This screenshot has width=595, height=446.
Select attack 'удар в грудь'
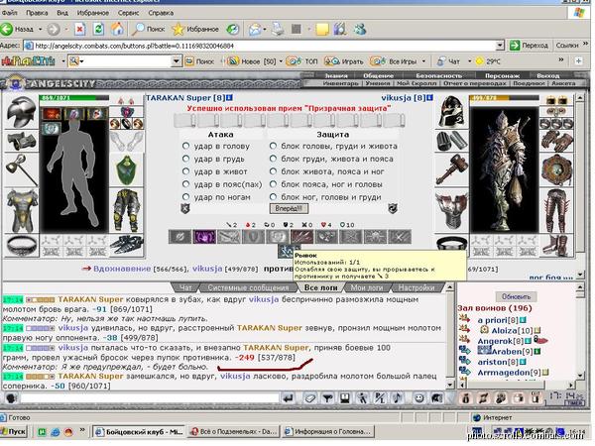[x=185, y=159]
